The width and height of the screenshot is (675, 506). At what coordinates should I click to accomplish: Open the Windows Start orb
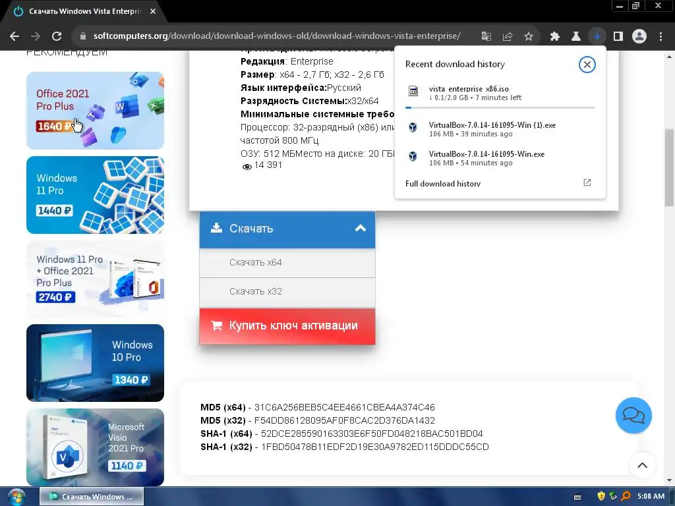pyautogui.click(x=16, y=497)
